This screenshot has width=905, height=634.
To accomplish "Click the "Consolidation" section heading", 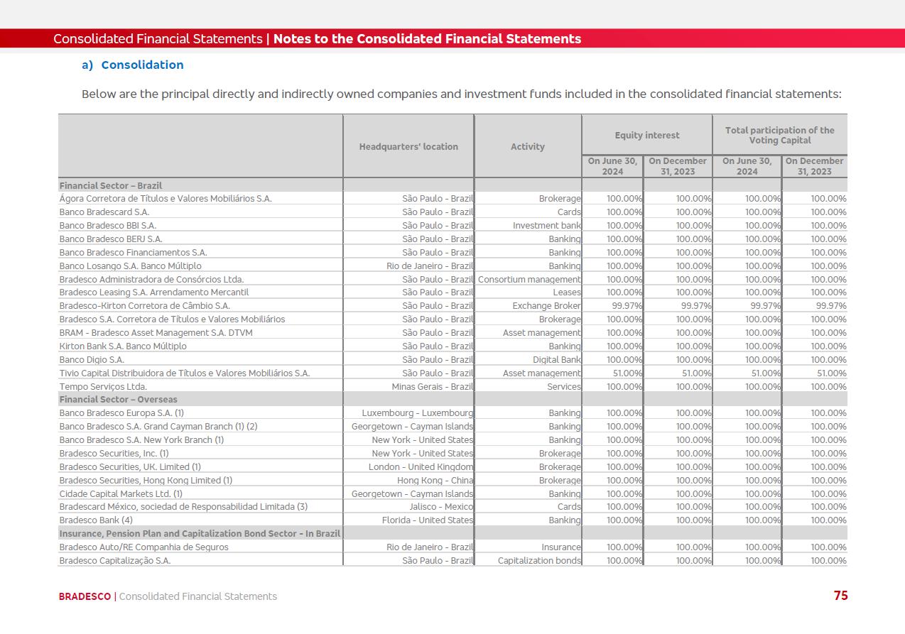I will (x=142, y=65).
